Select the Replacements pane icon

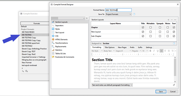[x=53, y=46]
